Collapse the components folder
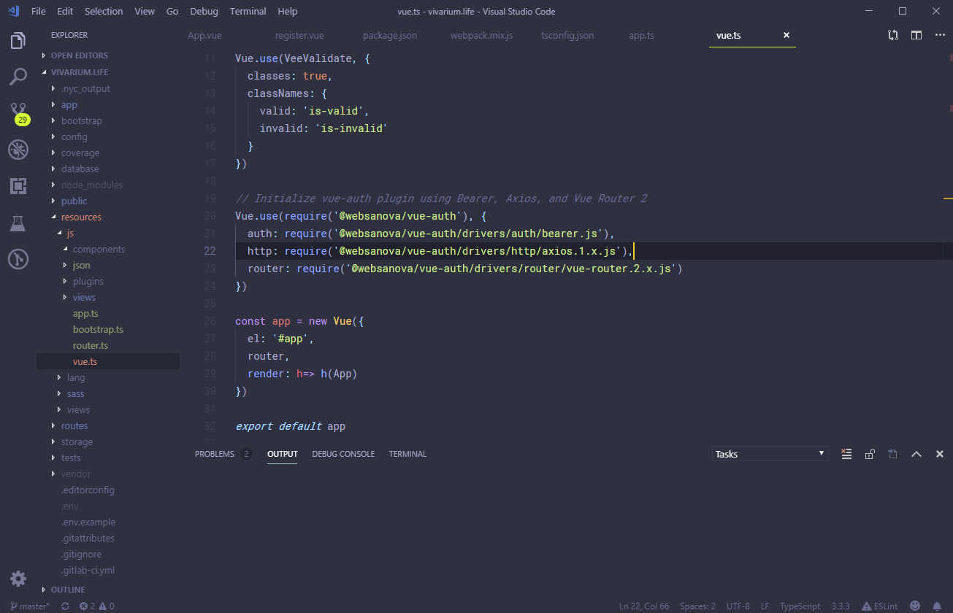This screenshot has height=613, width=953. pos(99,250)
